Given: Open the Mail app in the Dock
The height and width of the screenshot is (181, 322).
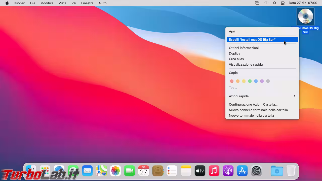Looking at the screenshot, I should [x=87, y=171].
